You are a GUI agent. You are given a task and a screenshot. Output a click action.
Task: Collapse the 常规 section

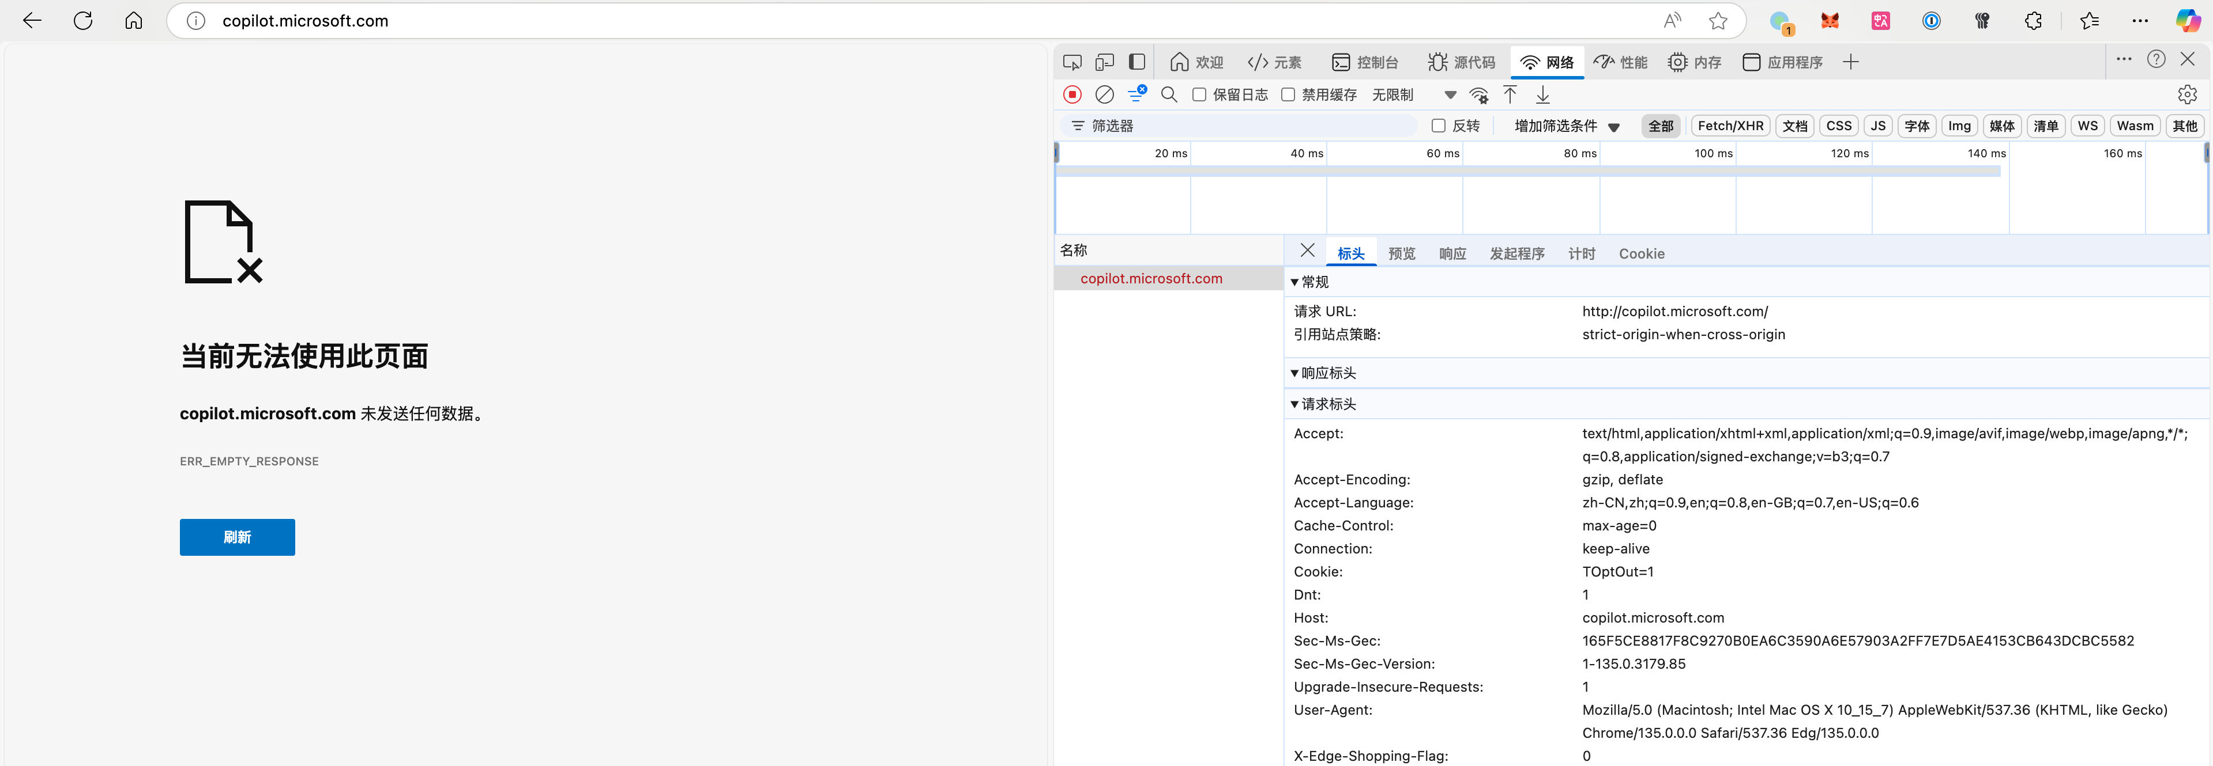pyautogui.click(x=1309, y=282)
